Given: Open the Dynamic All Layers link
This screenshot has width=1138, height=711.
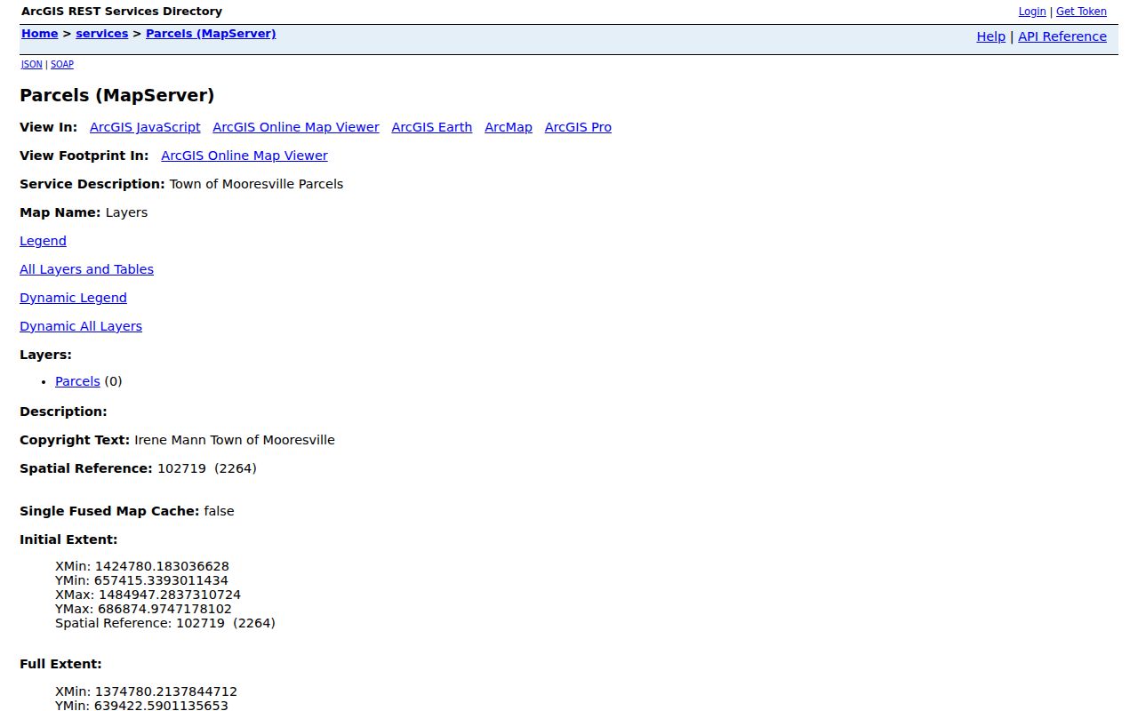Looking at the screenshot, I should (x=81, y=326).
